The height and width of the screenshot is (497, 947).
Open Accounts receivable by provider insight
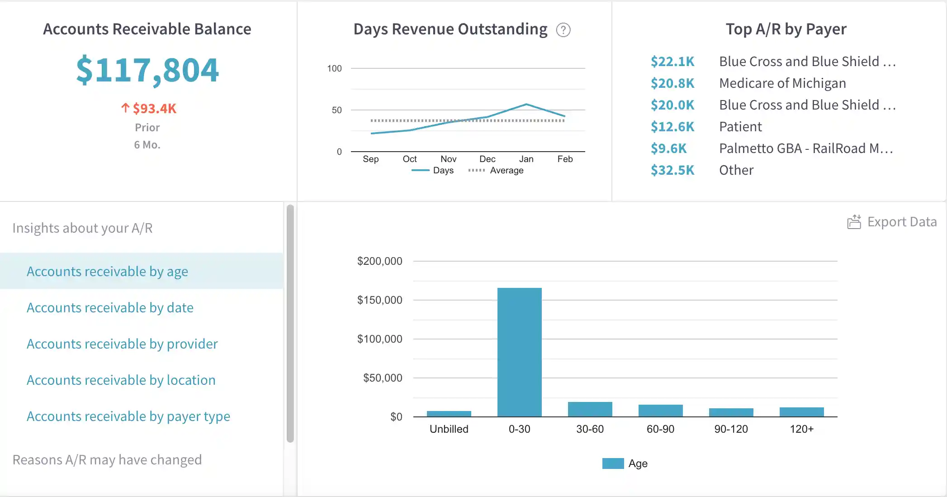point(122,344)
